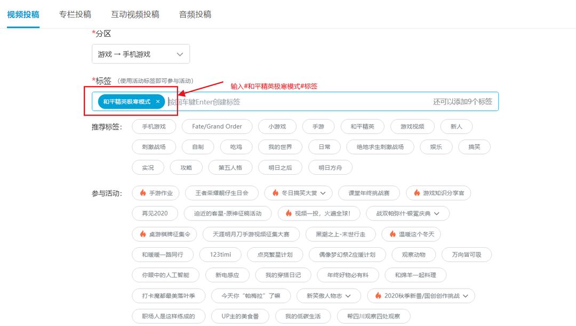Add the 小游戏 recommended tag
The image size is (576, 326).
277,127
